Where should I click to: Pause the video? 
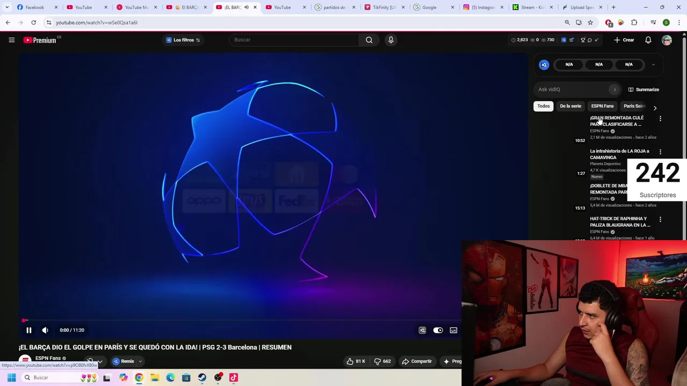tap(29, 330)
